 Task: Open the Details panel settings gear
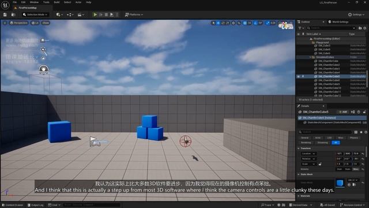[366, 132]
